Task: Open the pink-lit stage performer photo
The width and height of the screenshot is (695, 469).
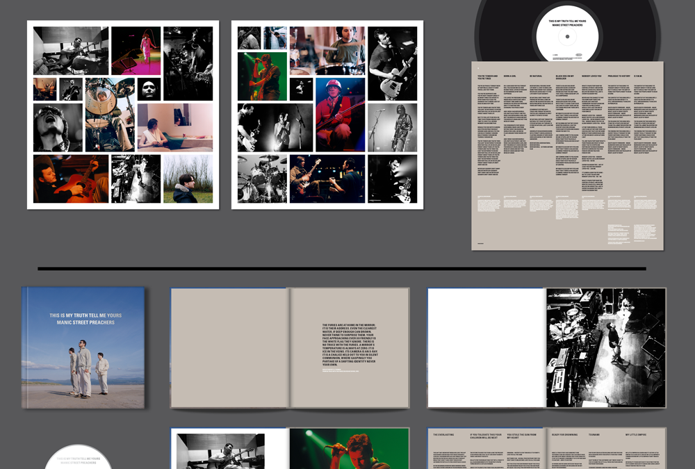Action: tap(136, 51)
